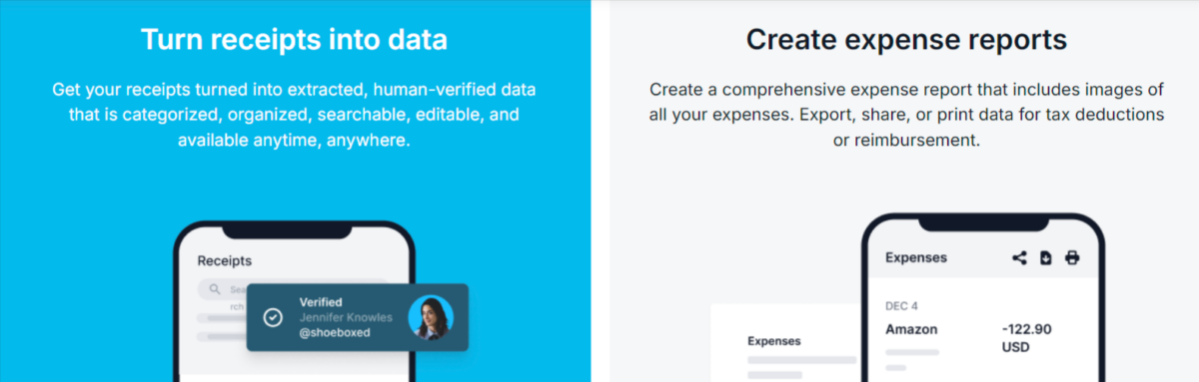Click the paragraph about tax deductions
Viewport: 1199px width, 382px height.
tap(906, 115)
